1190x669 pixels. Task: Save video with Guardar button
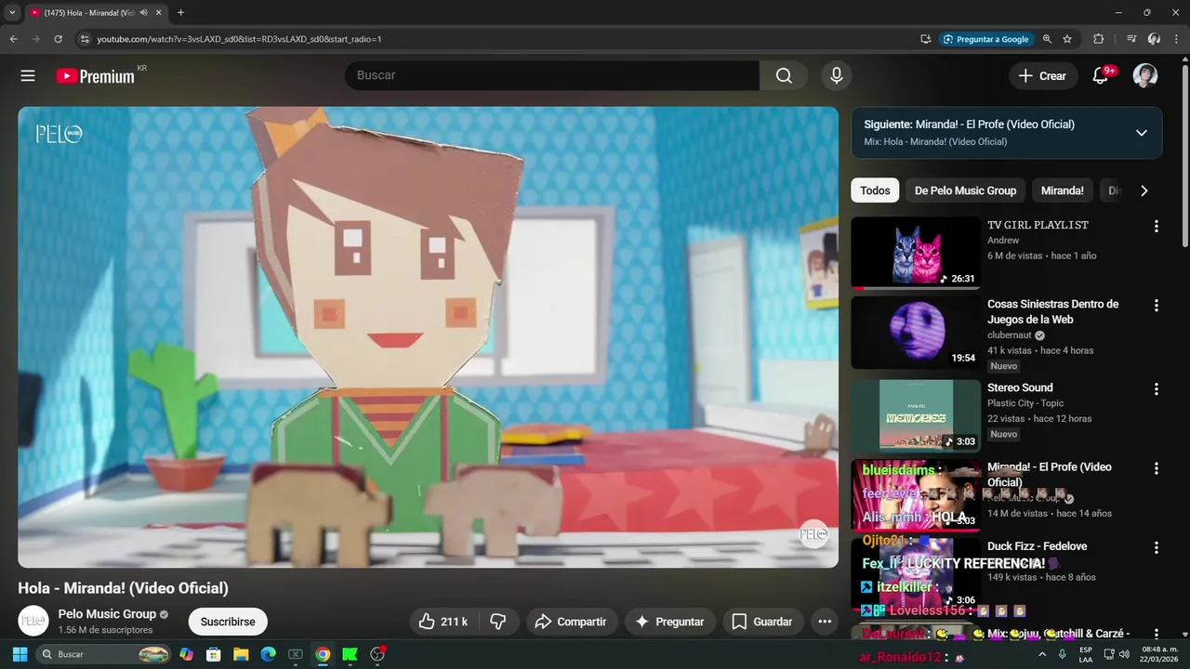point(762,622)
